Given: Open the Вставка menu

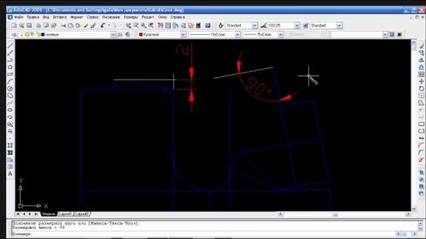Looking at the screenshot, I should point(60,17).
